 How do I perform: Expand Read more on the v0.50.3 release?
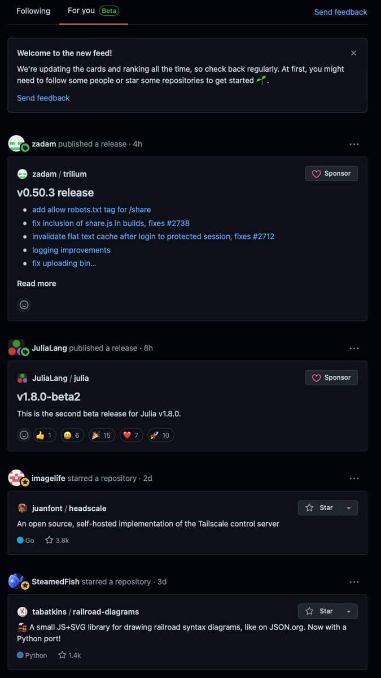(37, 284)
